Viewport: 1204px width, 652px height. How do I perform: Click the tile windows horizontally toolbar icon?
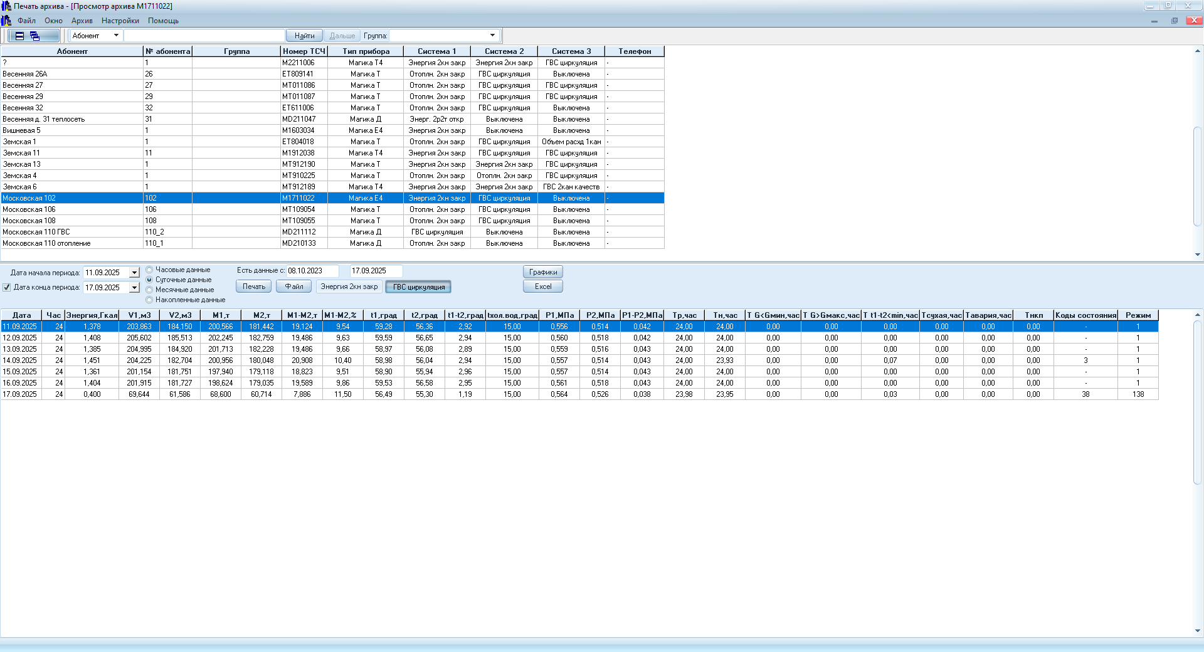tap(19, 36)
